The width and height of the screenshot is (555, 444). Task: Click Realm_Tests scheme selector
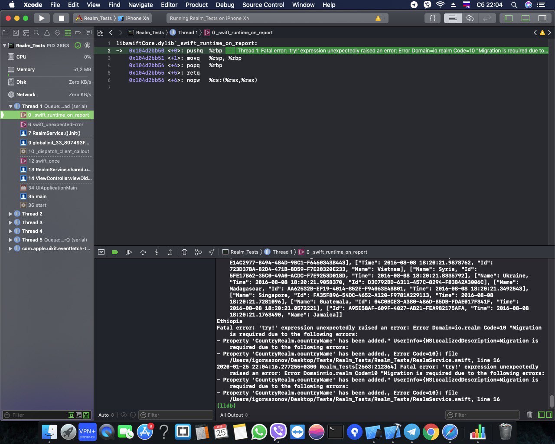94,18
